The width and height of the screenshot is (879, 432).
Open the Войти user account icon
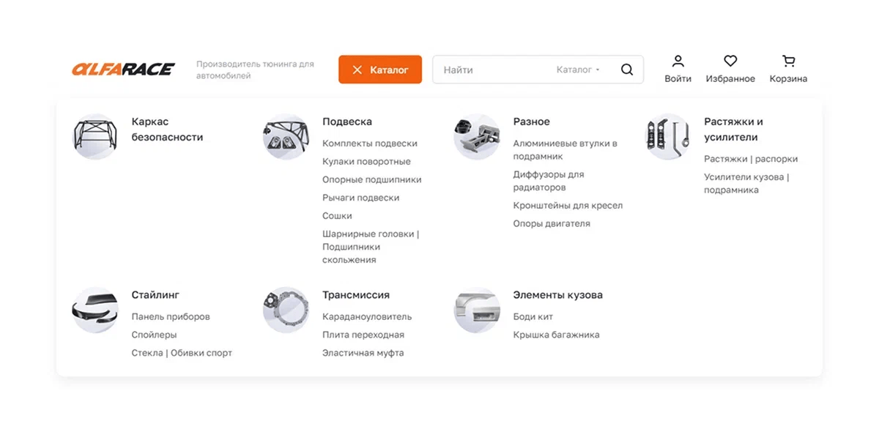point(678,62)
